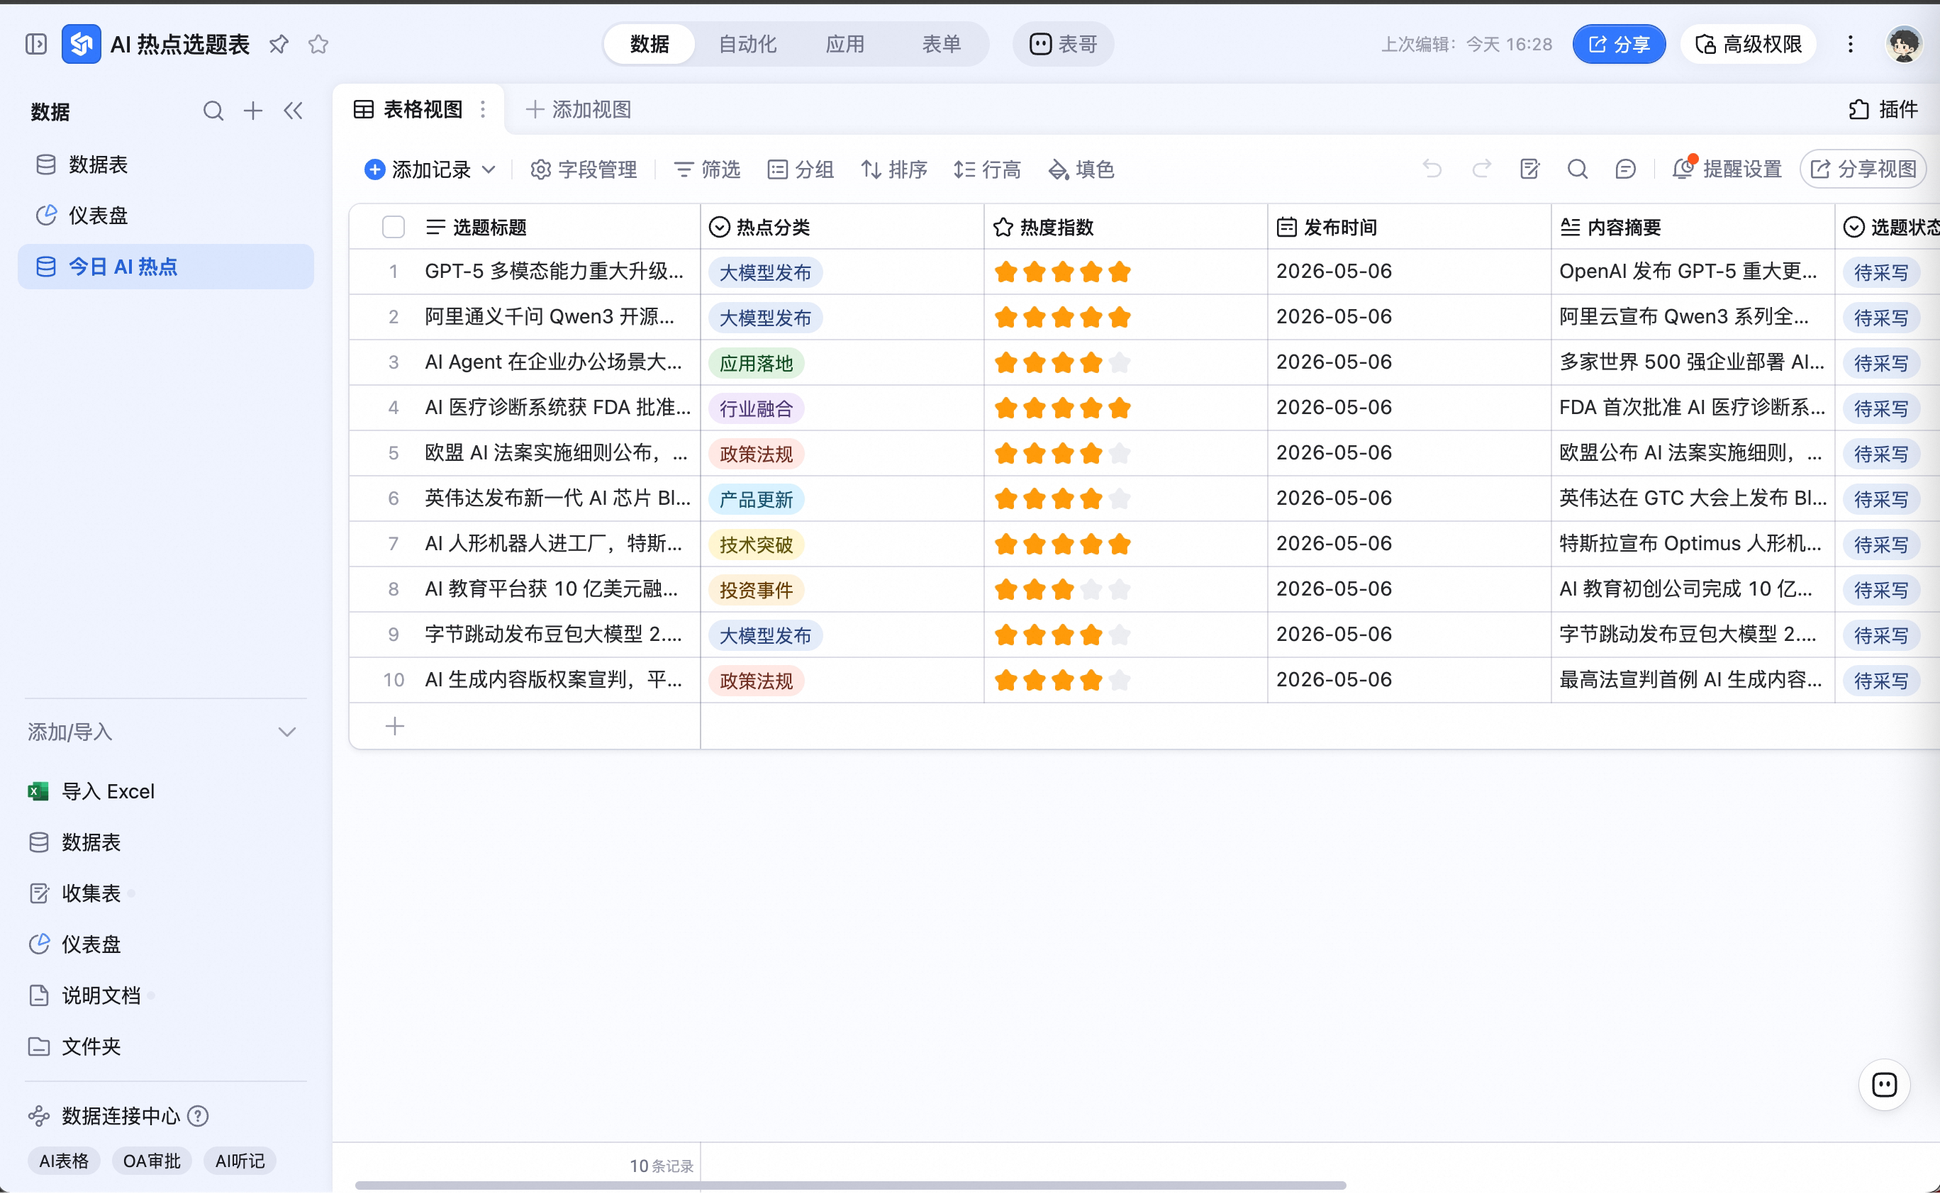
Task: Open the user avatar profile
Action: [x=1904, y=44]
